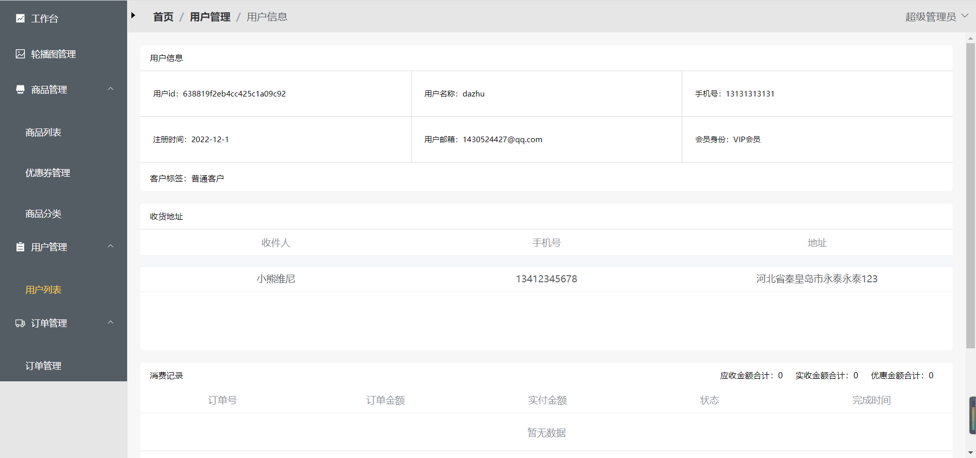Image resolution: width=976 pixels, height=458 pixels.
Task: Click the 收货地址 section title
Action: (x=166, y=217)
